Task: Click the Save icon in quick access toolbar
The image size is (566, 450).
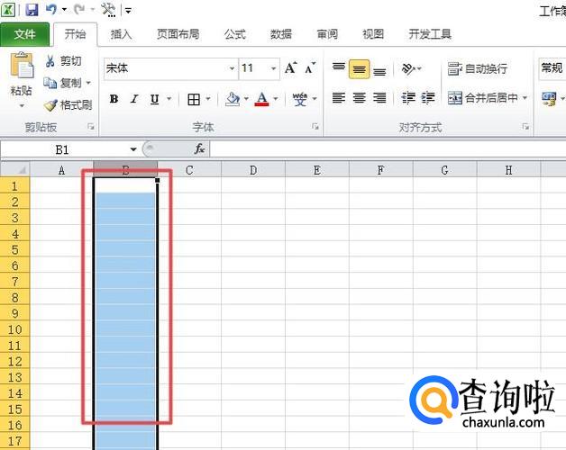Action: [x=32, y=9]
